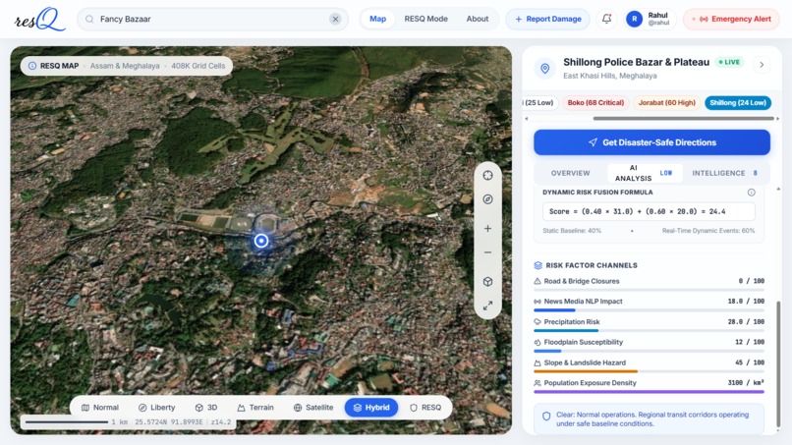Screen dimensions: 792x445
Task: Click Floodplain Susceptibility icon
Action: point(537,343)
